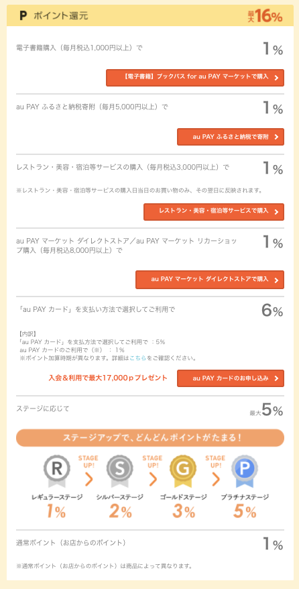Open the こちら details link
Image resolution: width=299 pixels, height=589 pixels.
click(137, 358)
